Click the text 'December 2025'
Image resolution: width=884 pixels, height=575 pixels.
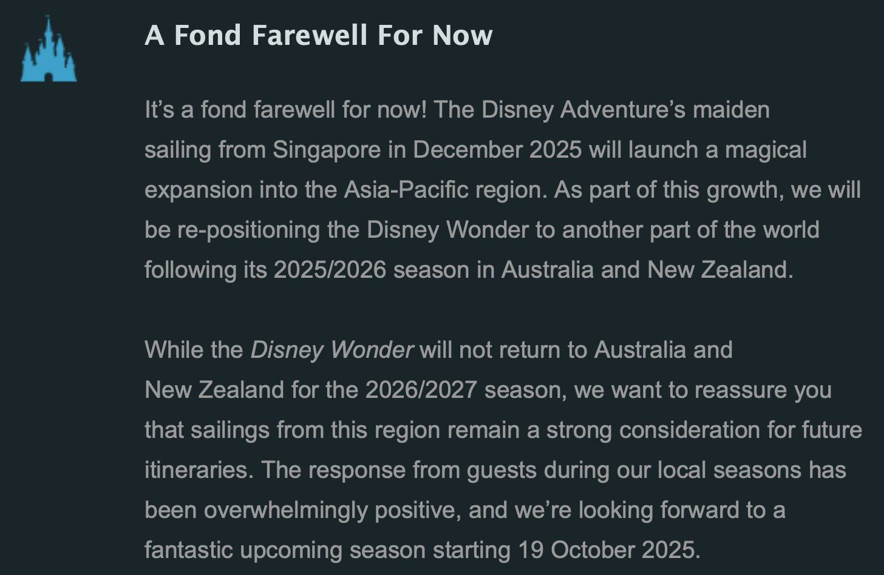(497, 150)
